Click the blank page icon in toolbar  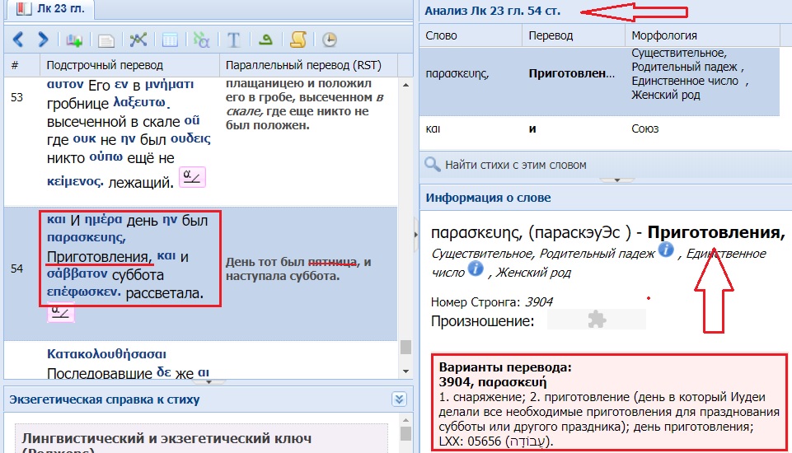(106, 40)
